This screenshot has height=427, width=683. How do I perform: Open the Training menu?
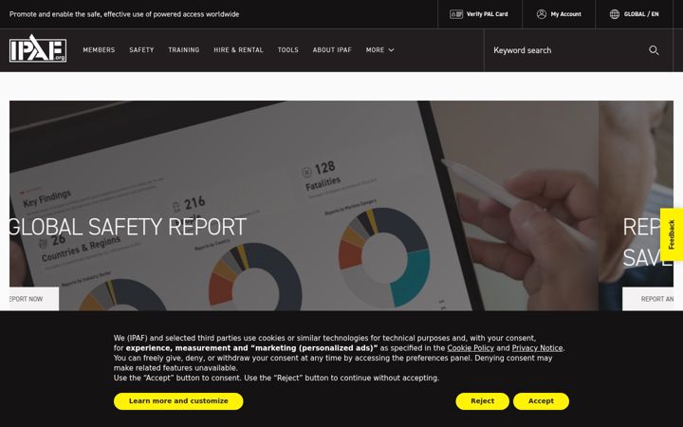(184, 50)
